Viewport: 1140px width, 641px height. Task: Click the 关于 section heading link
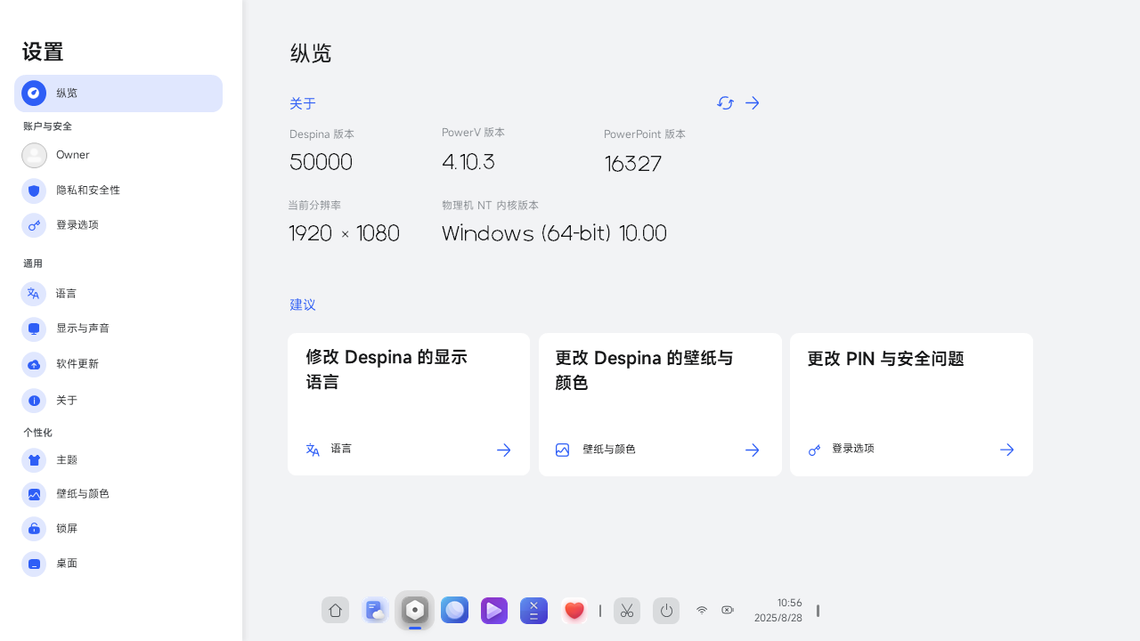pyautogui.click(x=303, y=104)
